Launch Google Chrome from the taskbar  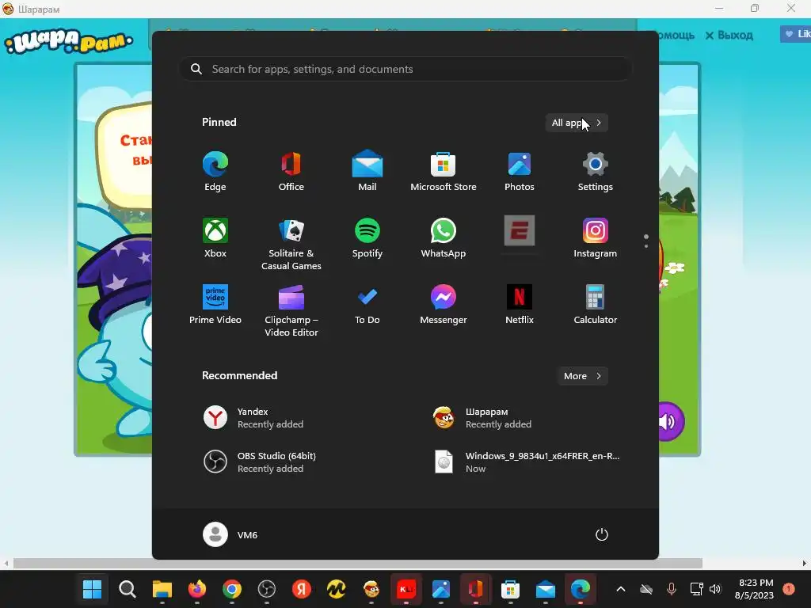[232, 589]
